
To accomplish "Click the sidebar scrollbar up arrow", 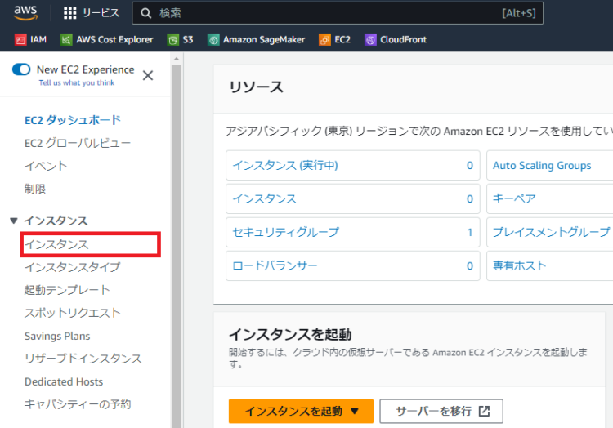I will click(x=177, y=59).
